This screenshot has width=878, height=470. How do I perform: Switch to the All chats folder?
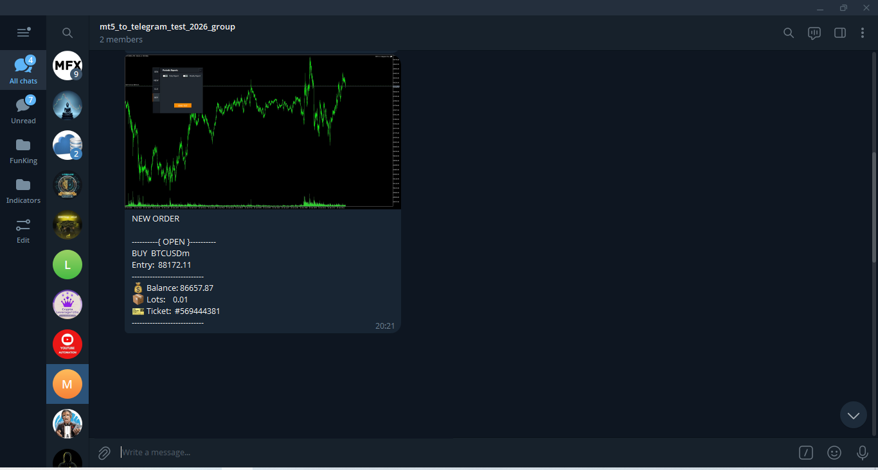click(23, 70)
